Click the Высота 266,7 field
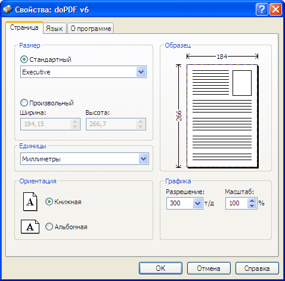Image resolution: width=285 pixels, height=281 pixels. pyautogui.click(x=111, y=124)
